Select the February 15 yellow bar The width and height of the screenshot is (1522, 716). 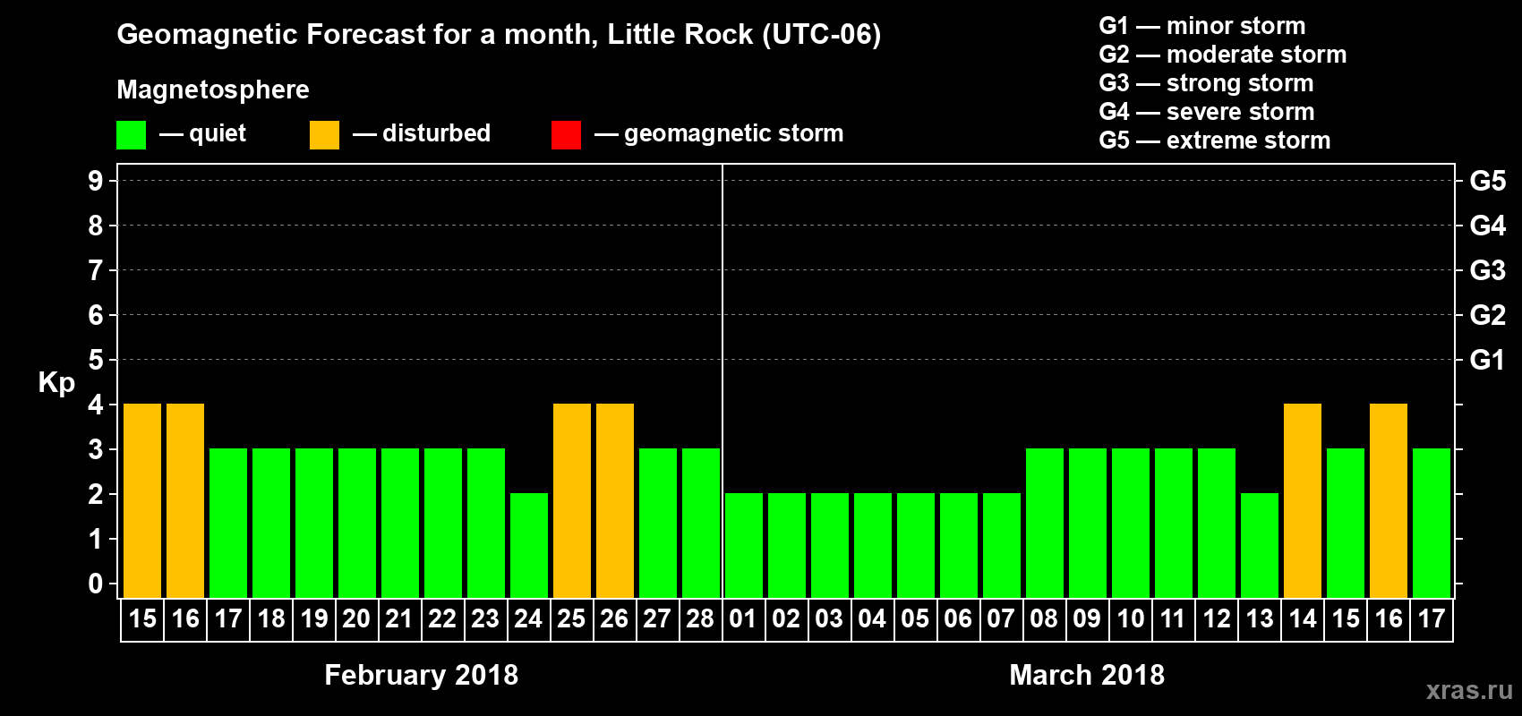[142, 500]
